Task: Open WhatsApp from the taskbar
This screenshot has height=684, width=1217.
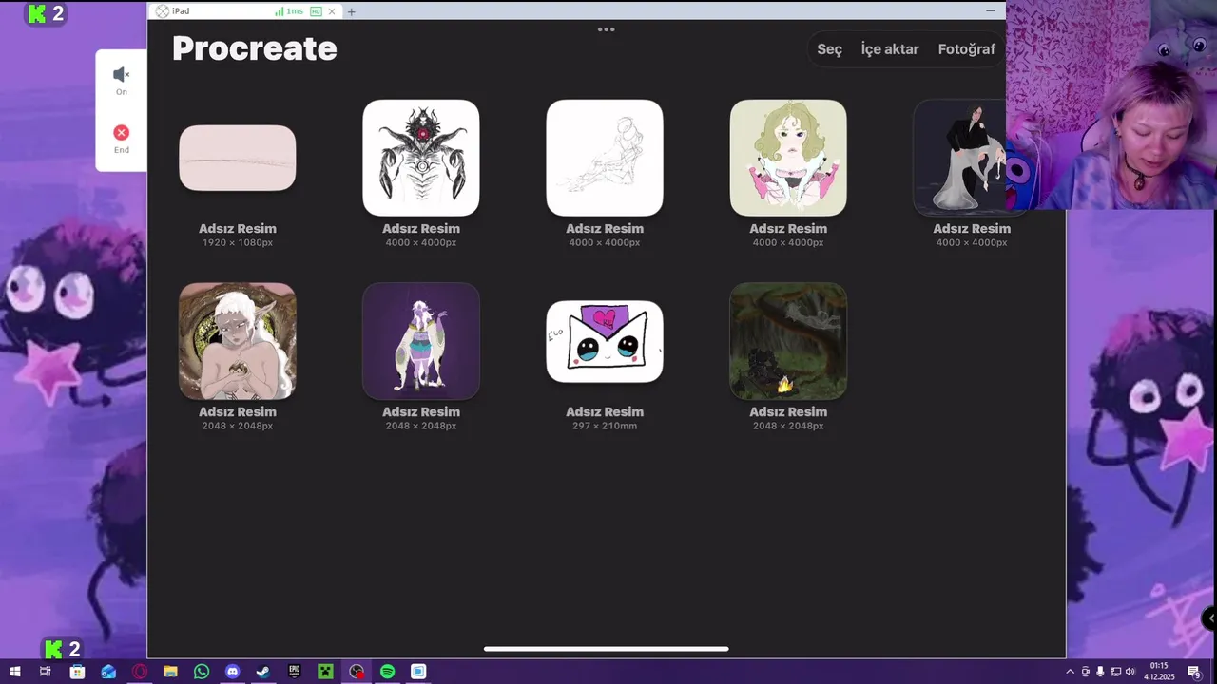Action: (202, 672)
